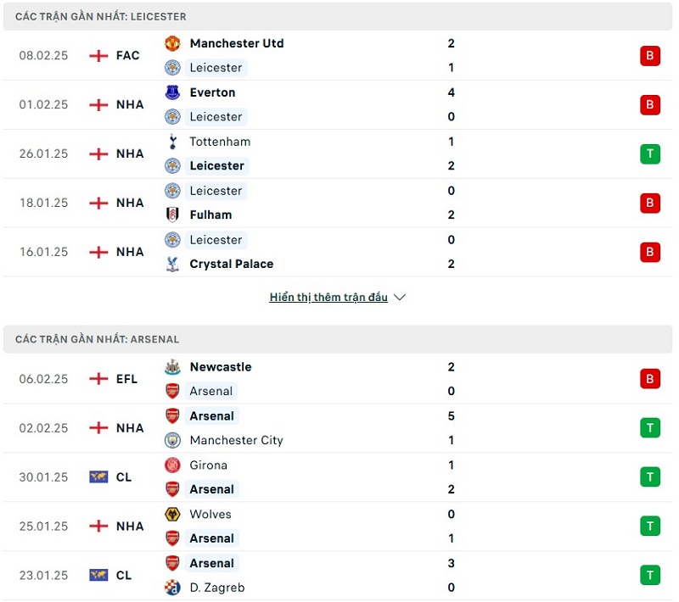Click the red B badge for Newcastle match
Viewport: 679px width, 602px height.
click(650, 379)
